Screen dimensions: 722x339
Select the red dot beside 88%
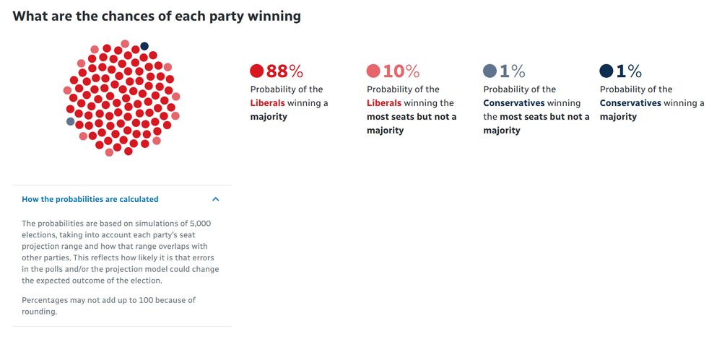[x=257, y=71]
